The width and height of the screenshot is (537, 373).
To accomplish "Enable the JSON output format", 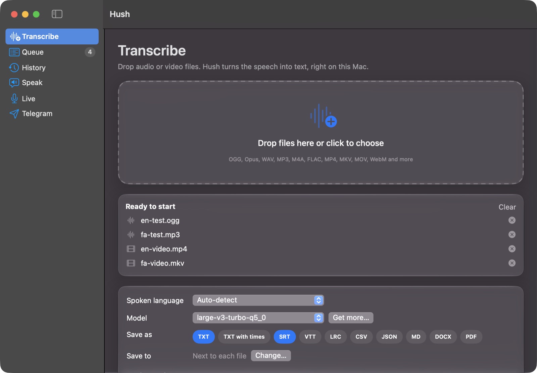I will point(389,337).
